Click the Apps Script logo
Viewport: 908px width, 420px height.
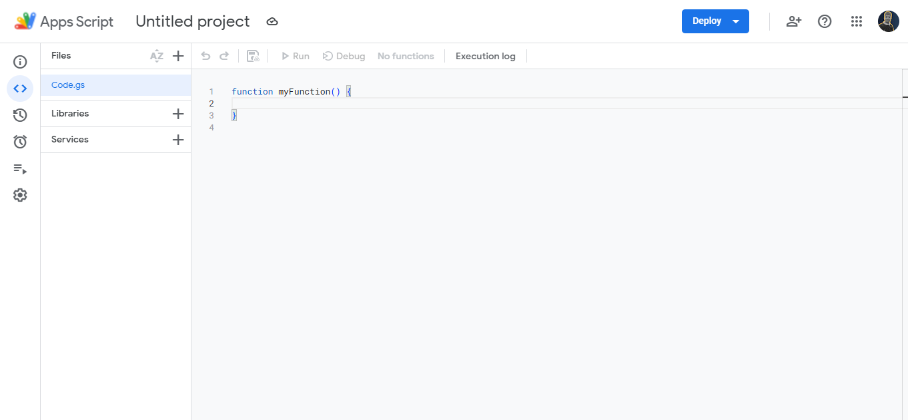25,21
